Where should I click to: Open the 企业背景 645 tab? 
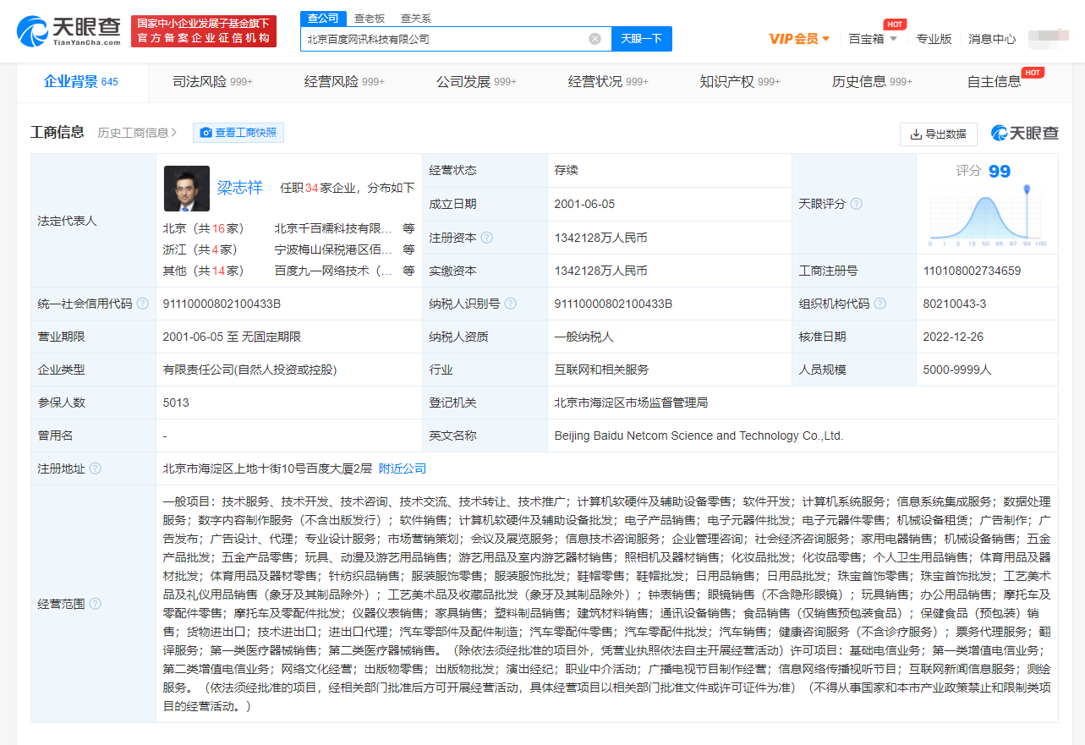tap(81, 82)
